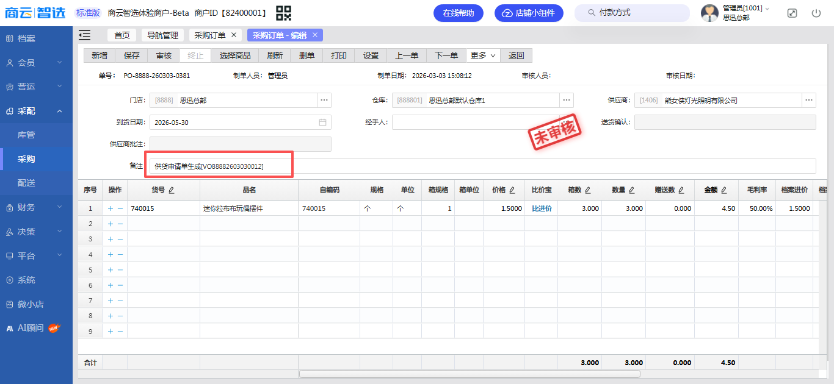The width and height of the screenshot is (834, 384).
Task: Click edit pencil icon beside 货号 column
Action: 172,190
